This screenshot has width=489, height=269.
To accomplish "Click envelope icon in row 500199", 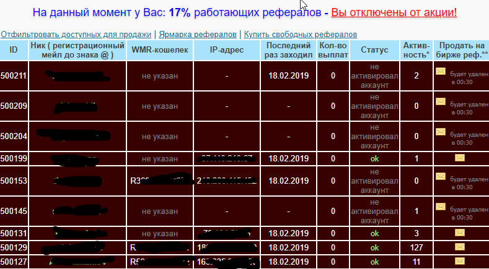I will (x=460, y=158).
